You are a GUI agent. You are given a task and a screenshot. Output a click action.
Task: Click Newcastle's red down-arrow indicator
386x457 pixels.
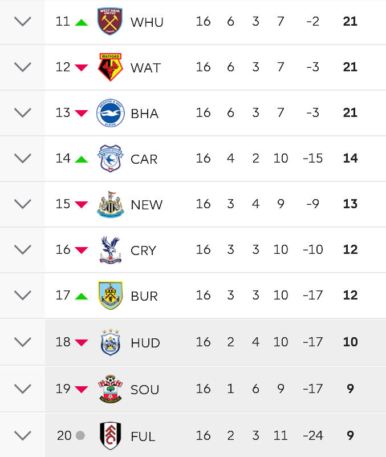[82, 204]
